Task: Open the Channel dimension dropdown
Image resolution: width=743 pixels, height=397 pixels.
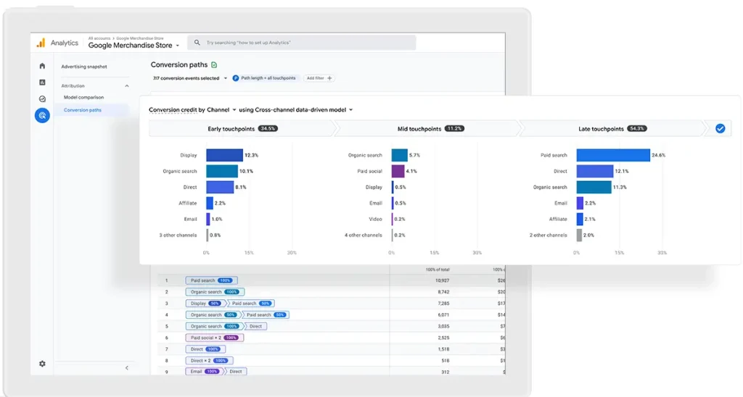Action: click(221, 110)
